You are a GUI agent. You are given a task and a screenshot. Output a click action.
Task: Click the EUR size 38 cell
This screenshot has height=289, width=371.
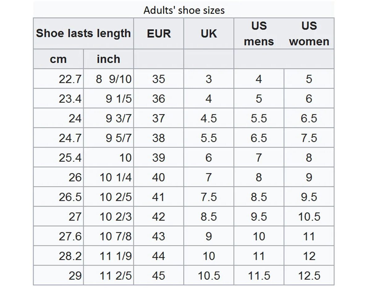point(159,138)
